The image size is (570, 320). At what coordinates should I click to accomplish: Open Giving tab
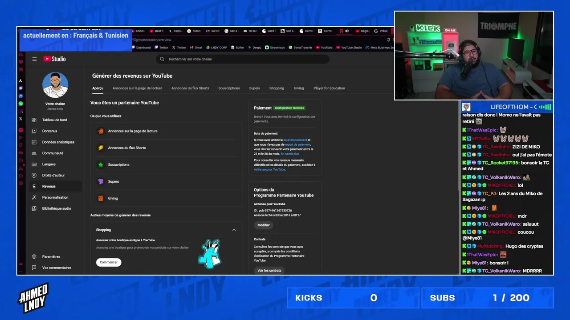tap(299, 88)
